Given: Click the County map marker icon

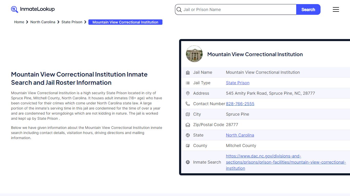Looking at the screenshot, I should click(188, 146).
